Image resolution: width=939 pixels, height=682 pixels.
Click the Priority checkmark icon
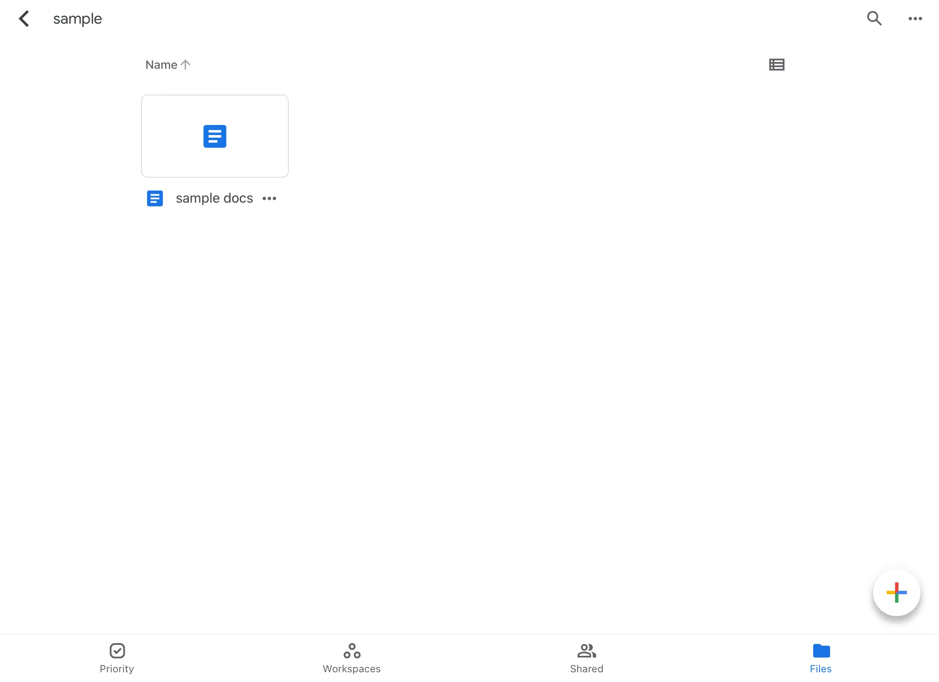click(x=117, y=650)
